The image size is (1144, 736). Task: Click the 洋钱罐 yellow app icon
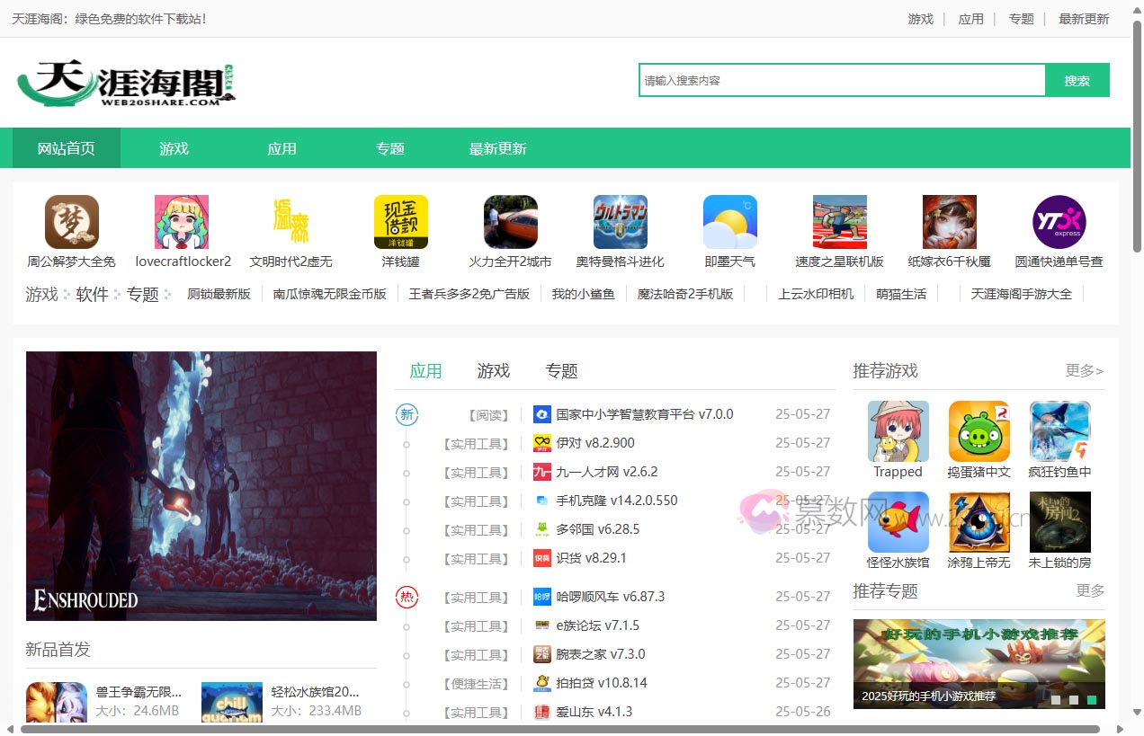coord(400,222)
